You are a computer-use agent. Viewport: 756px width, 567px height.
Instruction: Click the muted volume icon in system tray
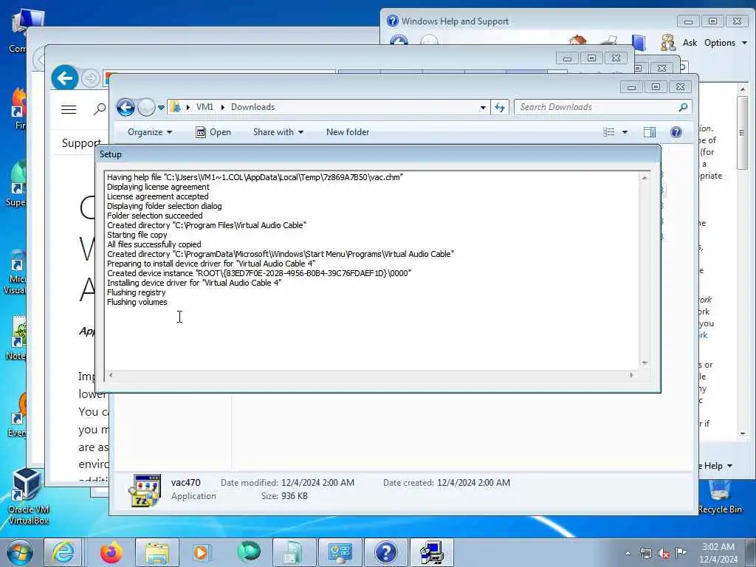pos(664,553)
